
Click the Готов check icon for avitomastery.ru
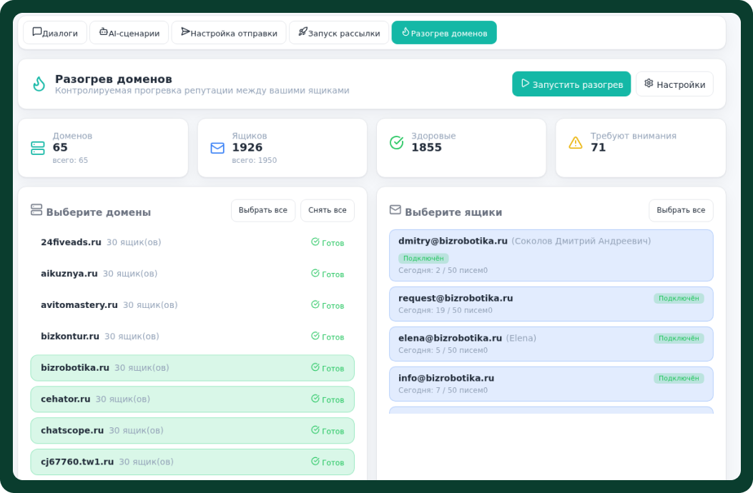[x=315, y=304]
